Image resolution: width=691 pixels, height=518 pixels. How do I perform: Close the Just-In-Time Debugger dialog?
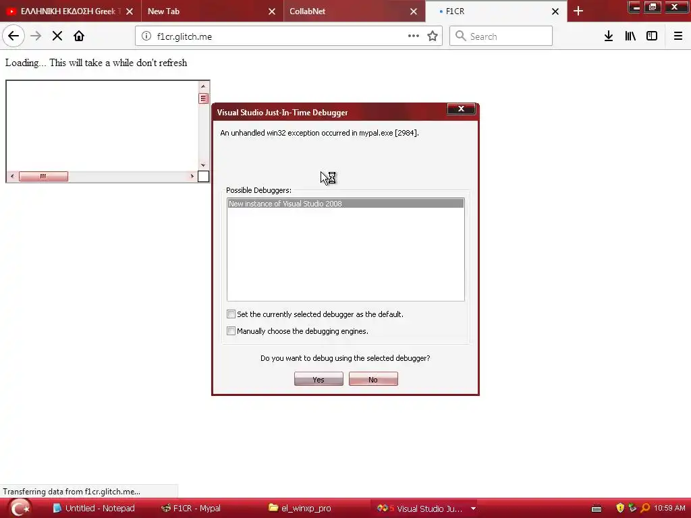pos(461,109)
